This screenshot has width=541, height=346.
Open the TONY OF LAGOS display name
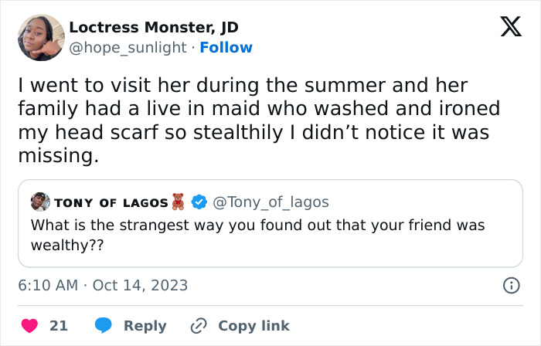coord(111,203)
